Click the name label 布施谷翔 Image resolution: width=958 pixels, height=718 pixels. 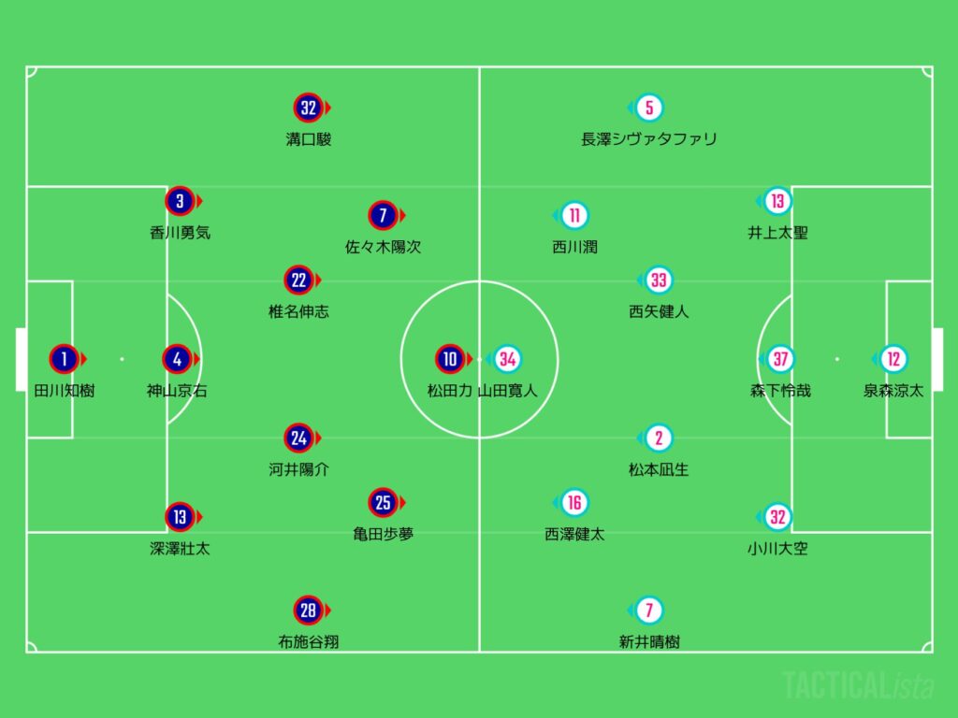(x=309, y=642)
